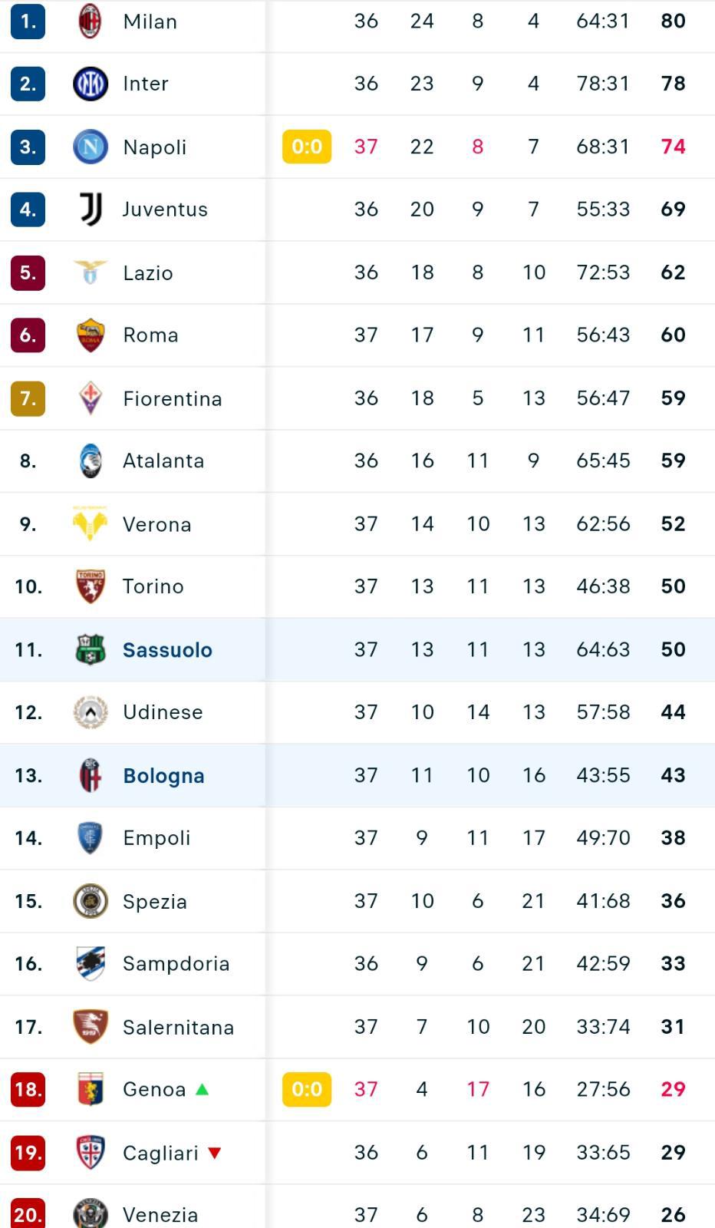Screen dimensions: 715x1228
Task: Click the Juventus club logo
Action: click(x=91, y=209)
